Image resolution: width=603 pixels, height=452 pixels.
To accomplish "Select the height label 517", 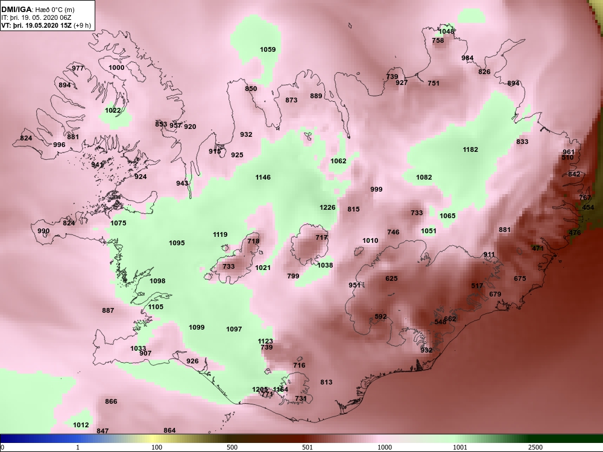I will (477, 286).
